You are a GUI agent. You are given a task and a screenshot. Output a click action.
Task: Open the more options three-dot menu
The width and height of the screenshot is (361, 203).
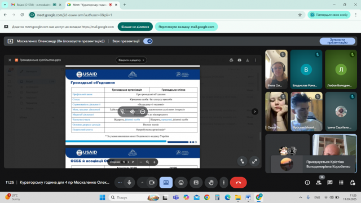(x=224, y=183)
